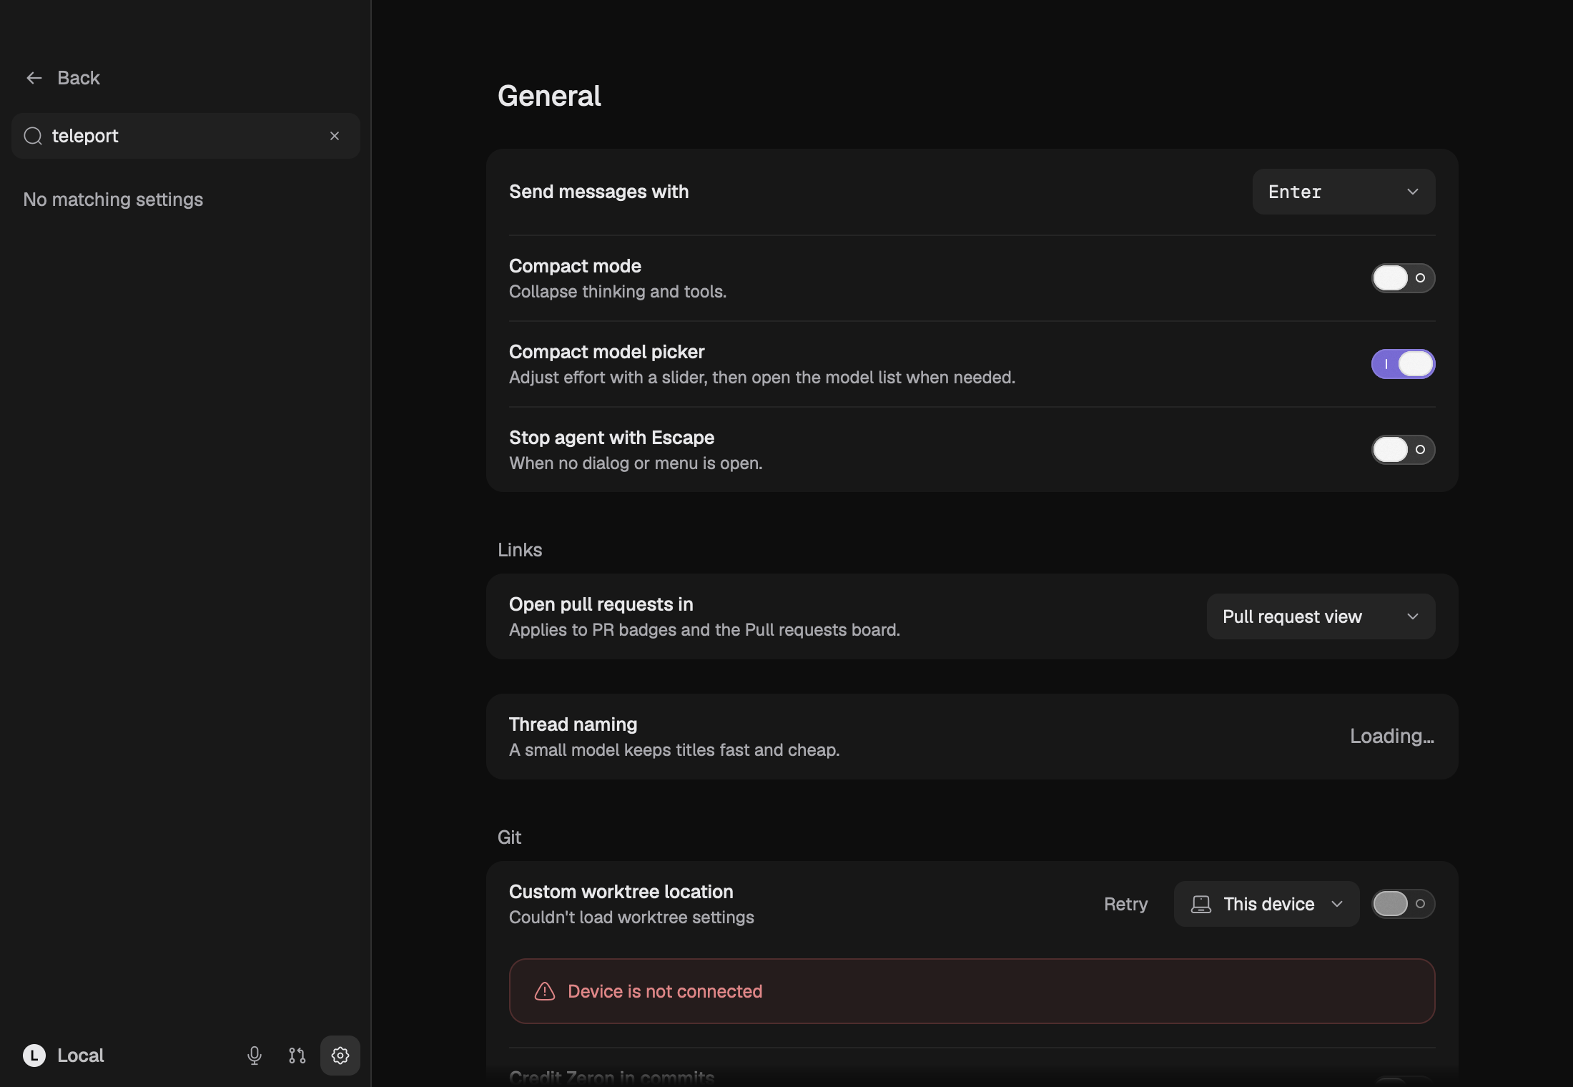Disable the Compact model picker toggle
The height and width of the screenshot is (1087, 1573).
click(x=1403, y=364)
